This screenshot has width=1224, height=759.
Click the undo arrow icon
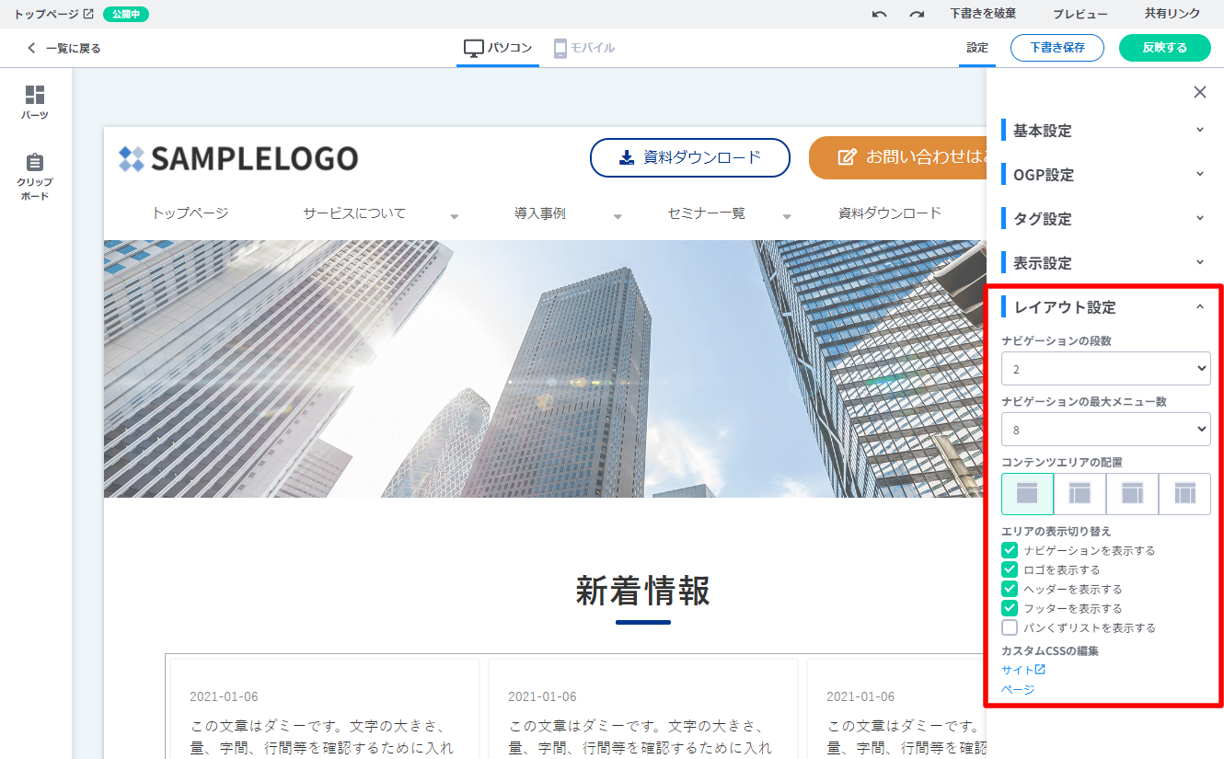point(880,14)
